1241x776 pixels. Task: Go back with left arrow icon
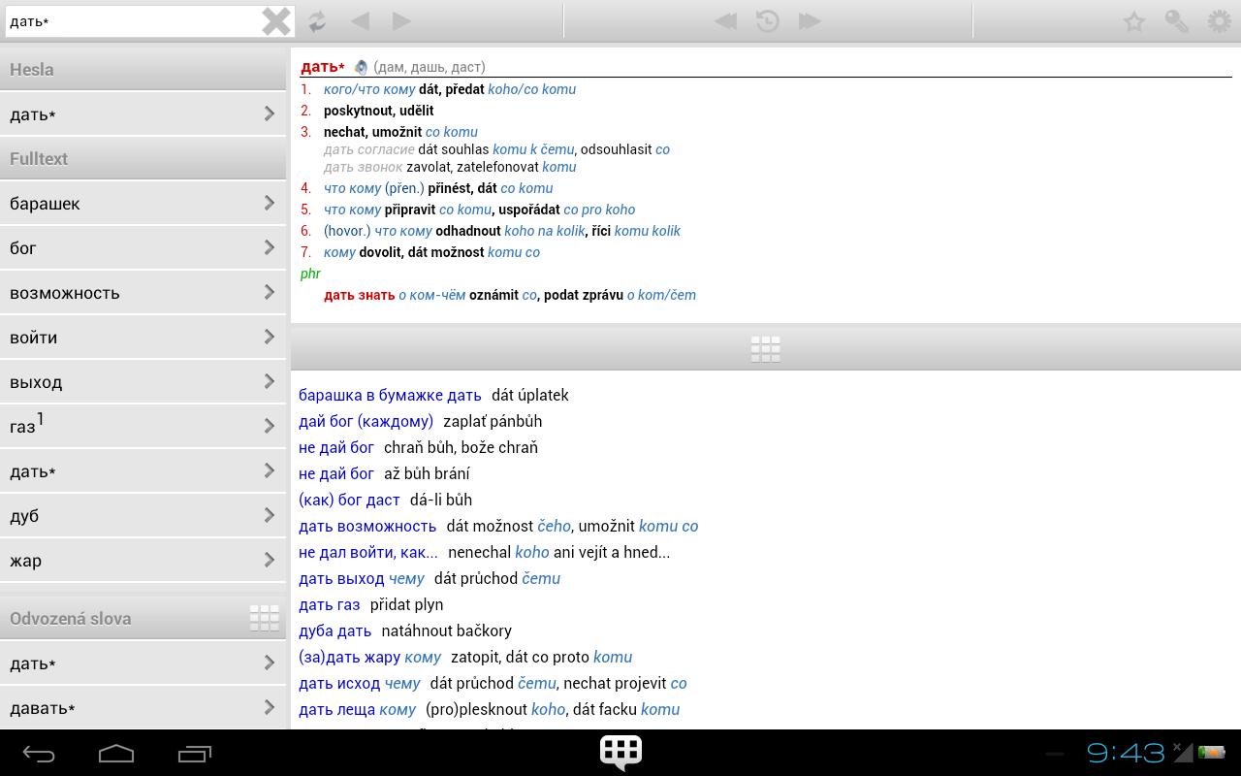point(360,20)
